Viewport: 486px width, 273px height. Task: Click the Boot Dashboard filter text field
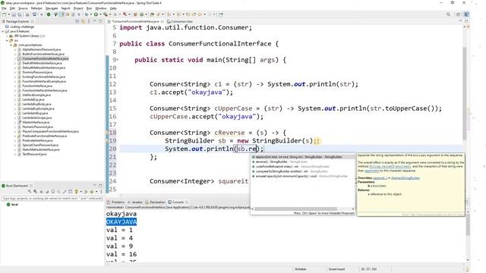(52, 198)
